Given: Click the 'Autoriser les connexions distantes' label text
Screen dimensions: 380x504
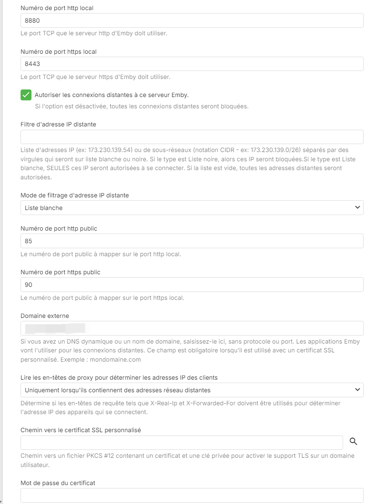Looking at the screenshot, I should [x=112, y=95].
